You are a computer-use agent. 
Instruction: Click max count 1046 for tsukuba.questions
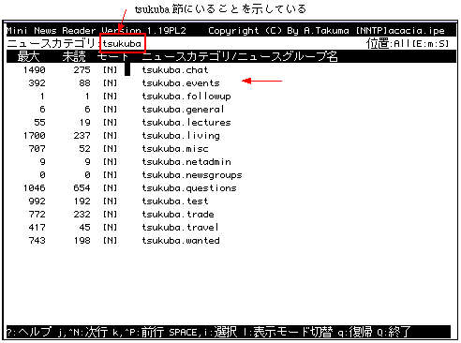35,187
